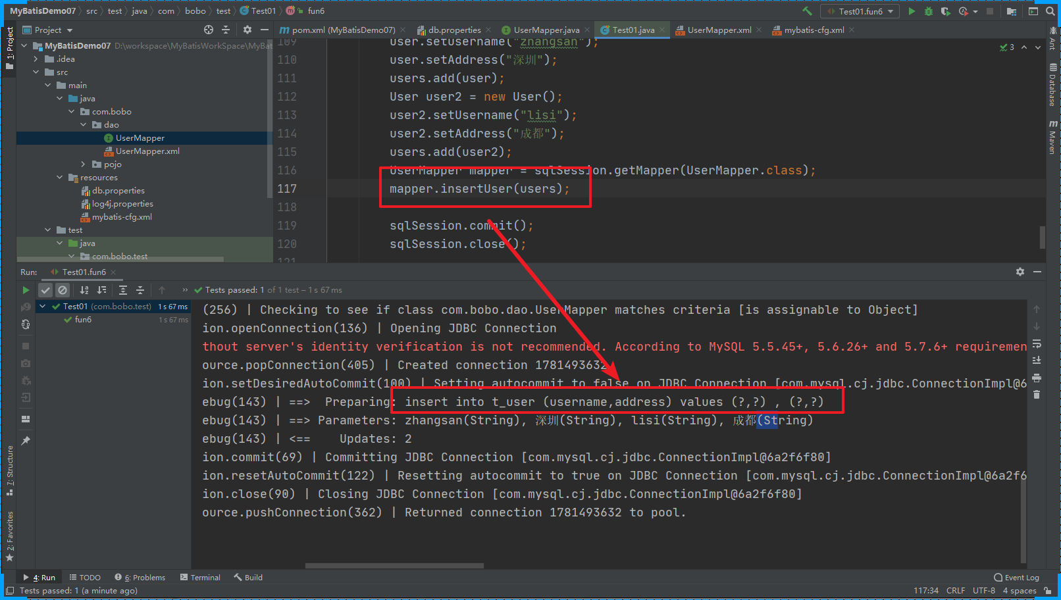Build project with hammer icon
The image size is (1061, 600).
[x=807, y=11]
